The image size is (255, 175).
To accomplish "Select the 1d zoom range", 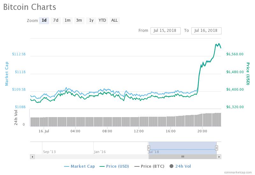I will pyautogui.click(x=44, y=20).
